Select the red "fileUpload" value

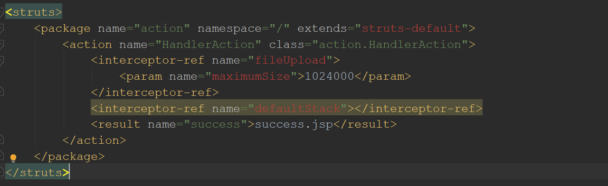[x=290, y=60]
